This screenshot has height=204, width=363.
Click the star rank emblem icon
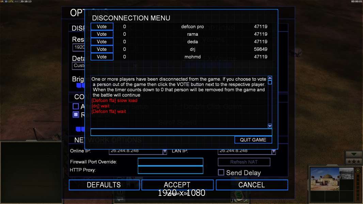pos(358,170)
